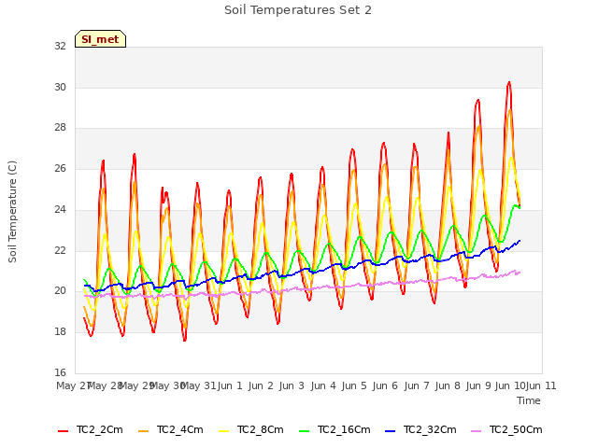The image size is (598, 448).
Task: Click the Jun 7 x-axis label
Action: point(417,385)
